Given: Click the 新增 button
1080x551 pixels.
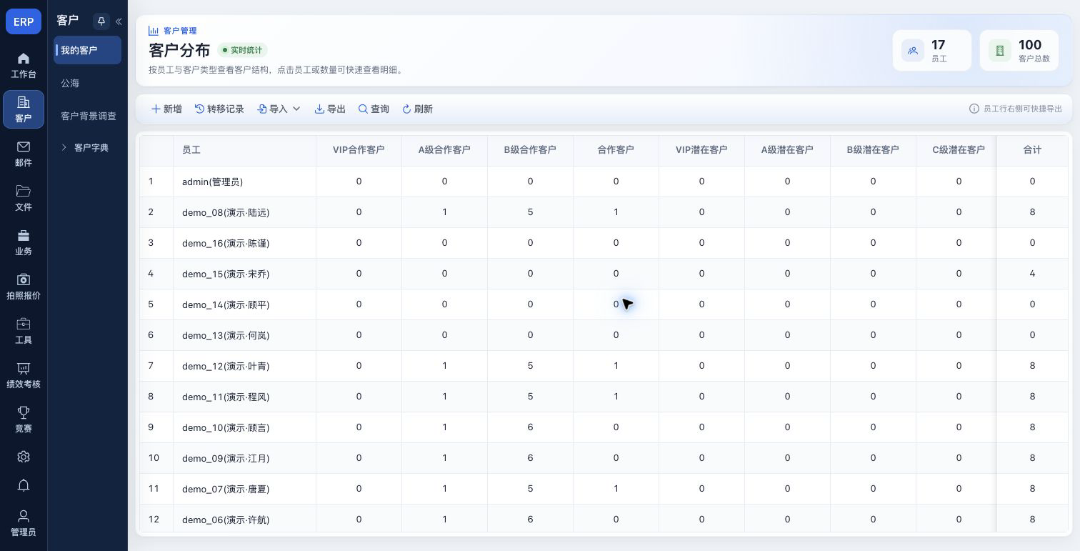Looking at the screenshot, I should pyautogui.click(x=166, y=109).
